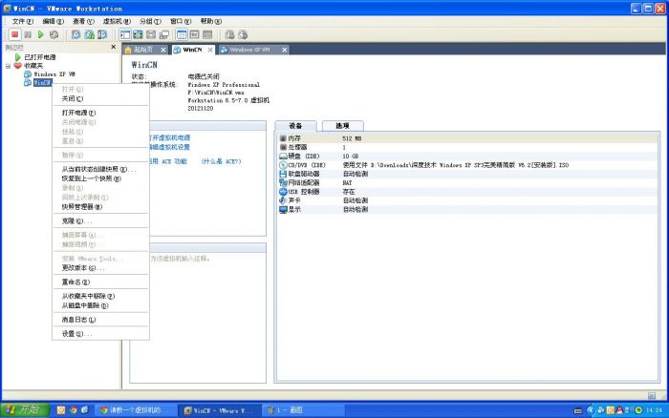Choose Change Version (更改版本) in context menu
Image resolution: width=669 pixels, height=418 pixels.
point(100,268)
